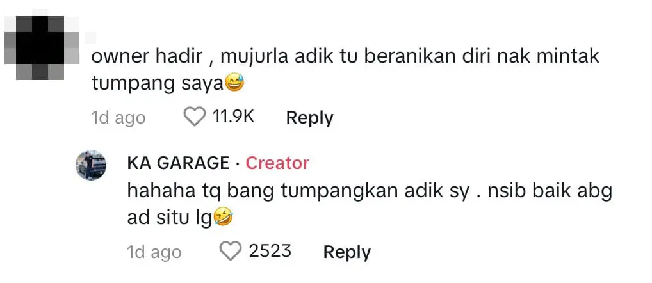Reply to the "owner hadir" comment
Image resolution: width=652 pixels, height=283 pixels.
tap(309, 118)
